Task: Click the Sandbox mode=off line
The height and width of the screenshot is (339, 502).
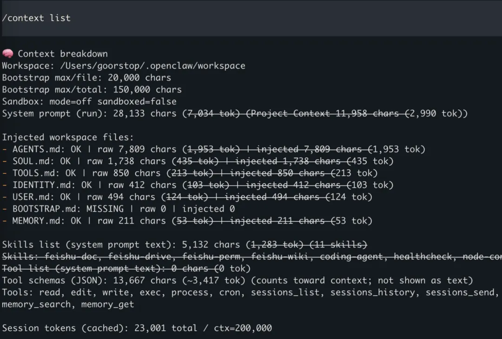Action: point(89,101)
